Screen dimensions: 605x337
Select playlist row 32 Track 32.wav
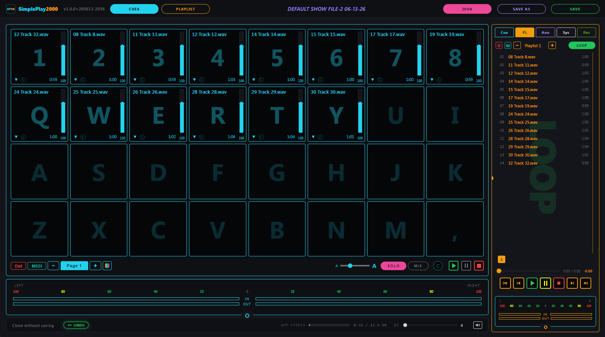(x=544, y=163)
